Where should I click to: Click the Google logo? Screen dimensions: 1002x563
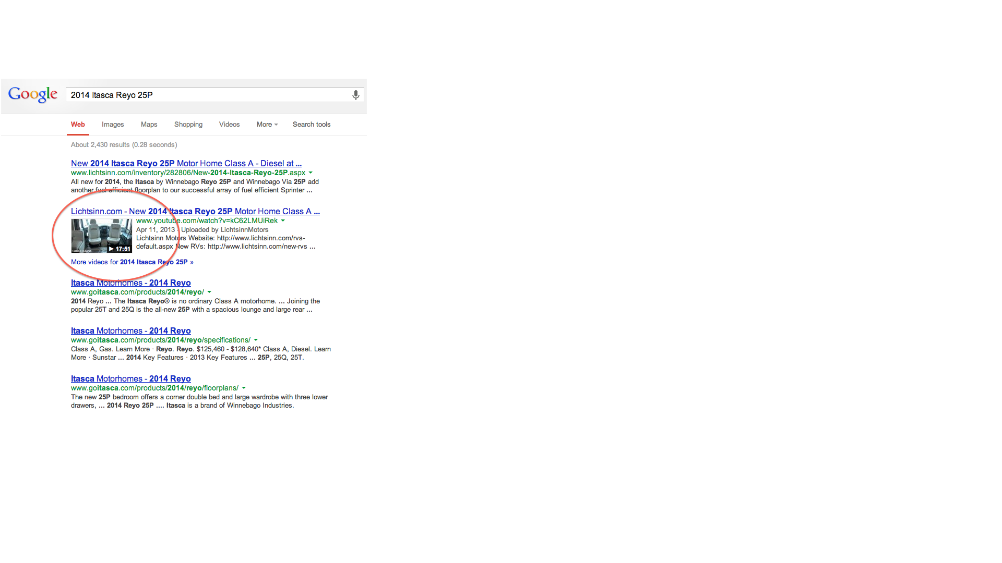click(32, 95)
